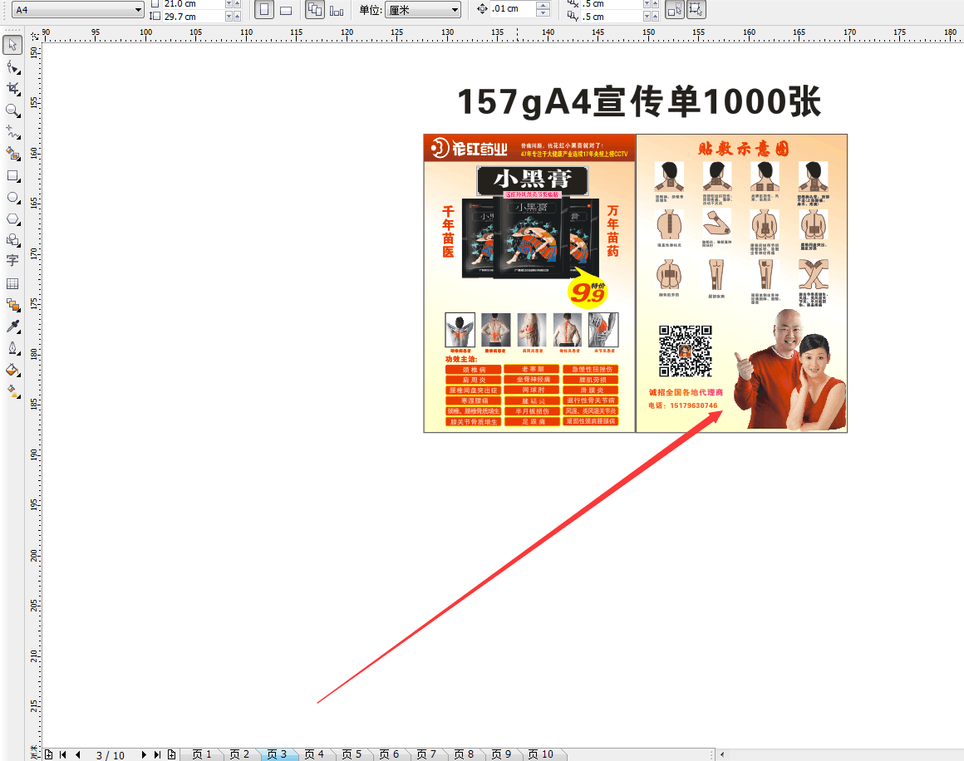
Task: Decrease nudge offset .01 cm
Action: tap(543, 13)
